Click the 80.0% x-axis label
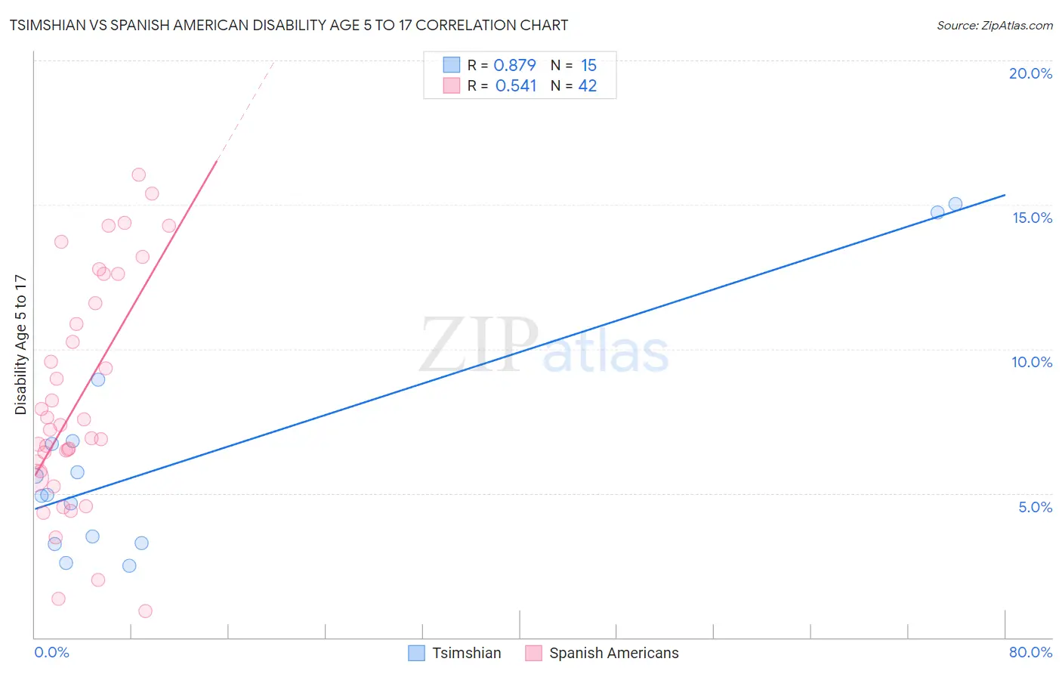 point(1030,652)
